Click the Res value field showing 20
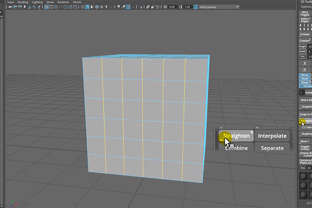312x208 pixels. (x=309, y=168)
